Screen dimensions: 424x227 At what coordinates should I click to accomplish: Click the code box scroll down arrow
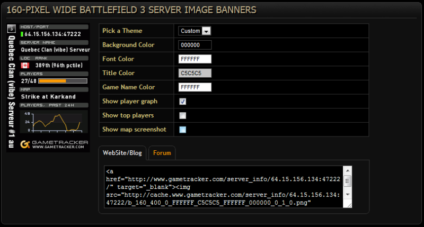pos(348,195)
